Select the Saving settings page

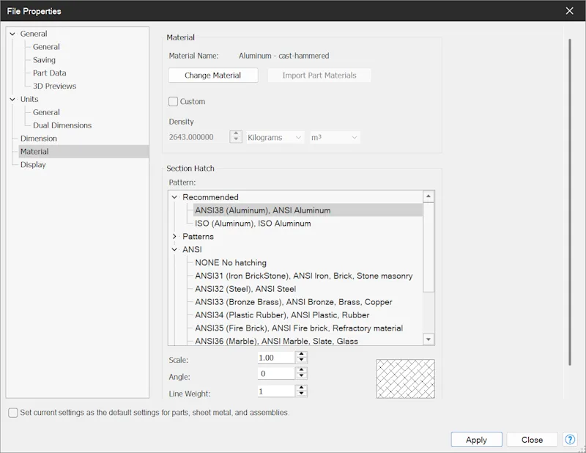(x=44, y=60)
